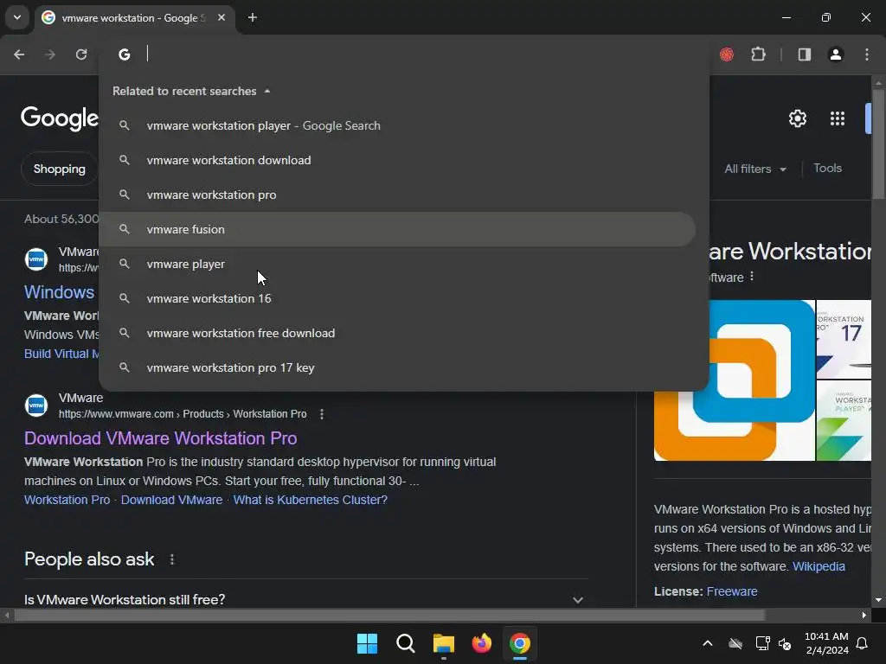
Task: Open Google quick settings gear
Action: (797, 118)
